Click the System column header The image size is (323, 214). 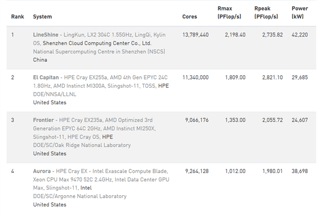click(x=43, y=17)
